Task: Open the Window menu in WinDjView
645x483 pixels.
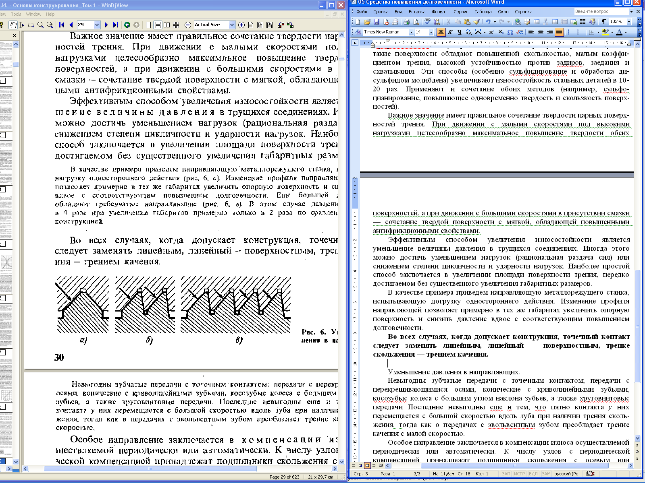Action: (x=33, y=14)
